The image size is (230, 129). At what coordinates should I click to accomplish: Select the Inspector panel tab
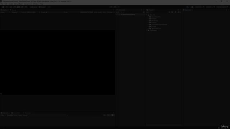(x=187, y=10)
